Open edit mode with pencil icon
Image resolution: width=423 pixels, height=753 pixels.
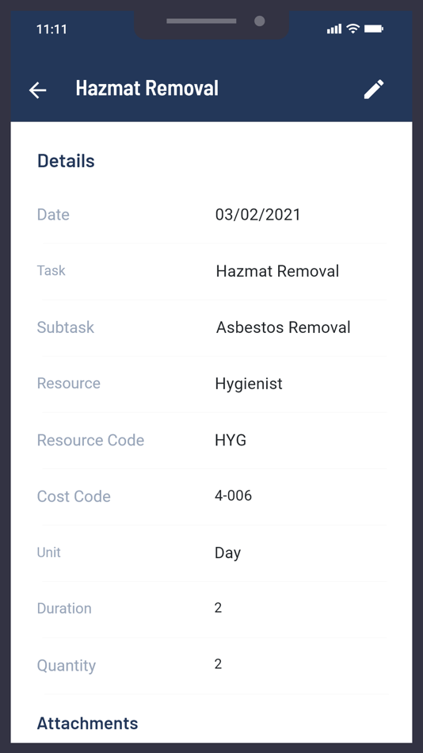pyautogui.click(x=374, y=90)
